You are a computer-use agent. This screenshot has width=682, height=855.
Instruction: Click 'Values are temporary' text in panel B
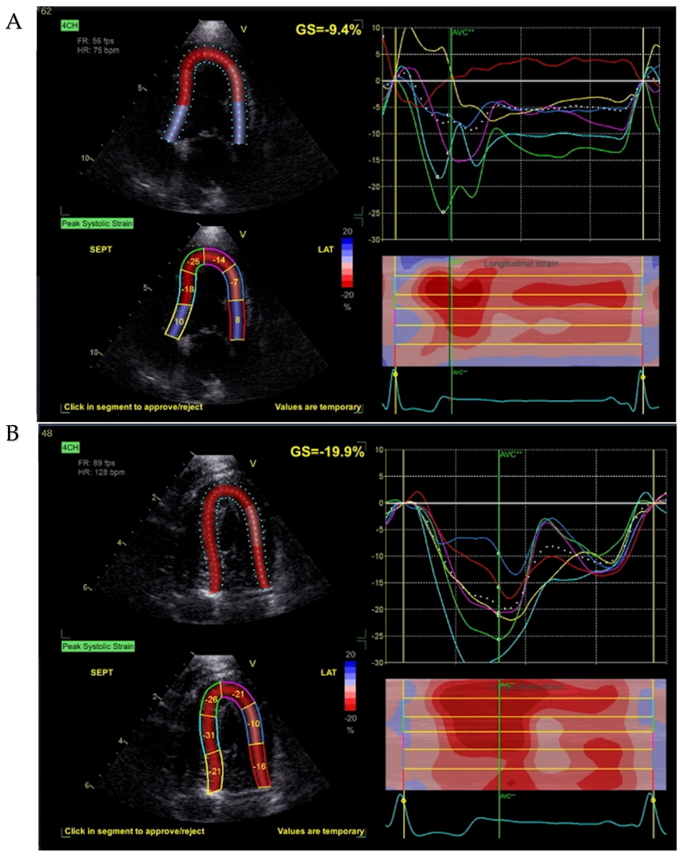click(320, 831)
